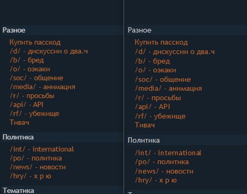Visit /hry/ х р ю in right panel
The image size is (247, 194).
(x=156, y=180)
